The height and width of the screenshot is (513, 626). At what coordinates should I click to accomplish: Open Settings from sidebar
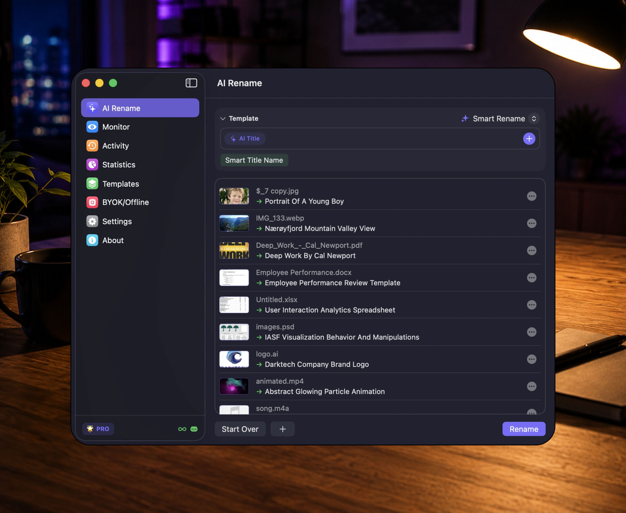140,221
